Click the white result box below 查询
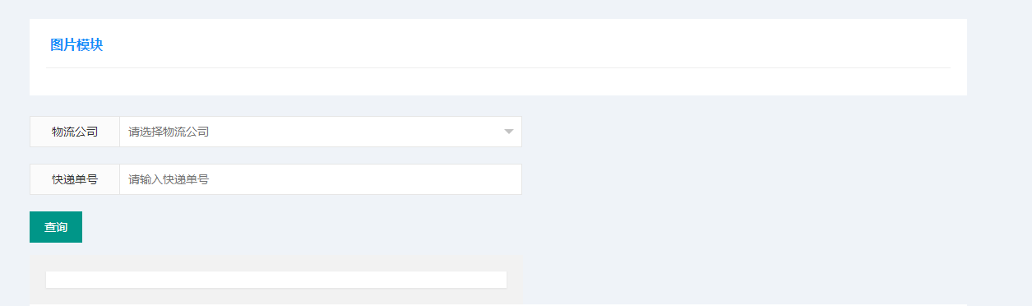1032x306 pixels. 276,280
